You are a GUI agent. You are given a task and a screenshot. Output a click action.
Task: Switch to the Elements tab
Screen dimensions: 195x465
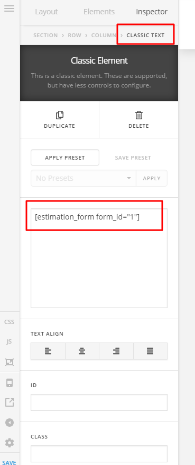(x=99, y=12)
